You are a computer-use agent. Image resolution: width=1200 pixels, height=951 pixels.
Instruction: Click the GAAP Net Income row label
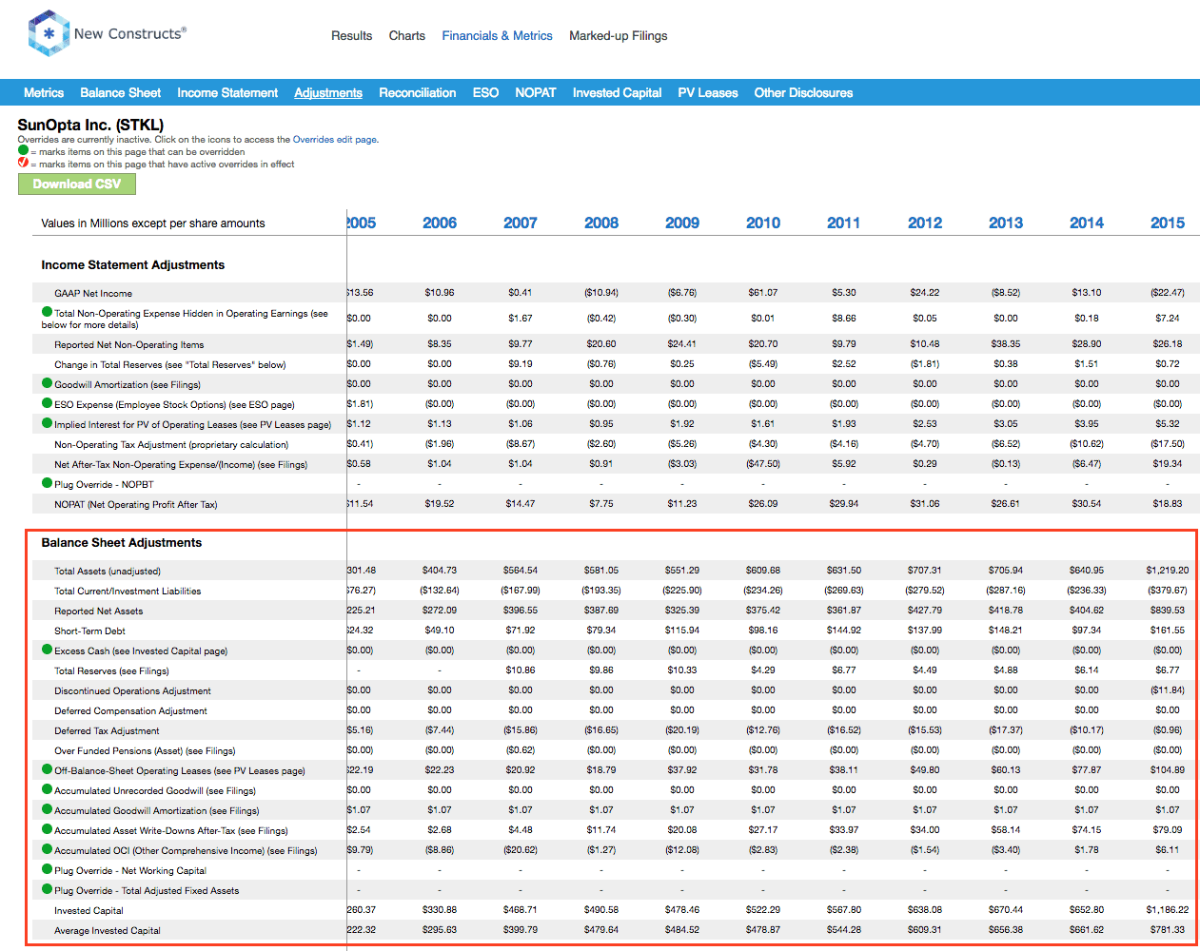tap(93, 294)
